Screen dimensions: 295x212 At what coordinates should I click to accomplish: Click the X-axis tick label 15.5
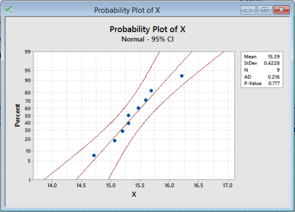coord(140,186)
